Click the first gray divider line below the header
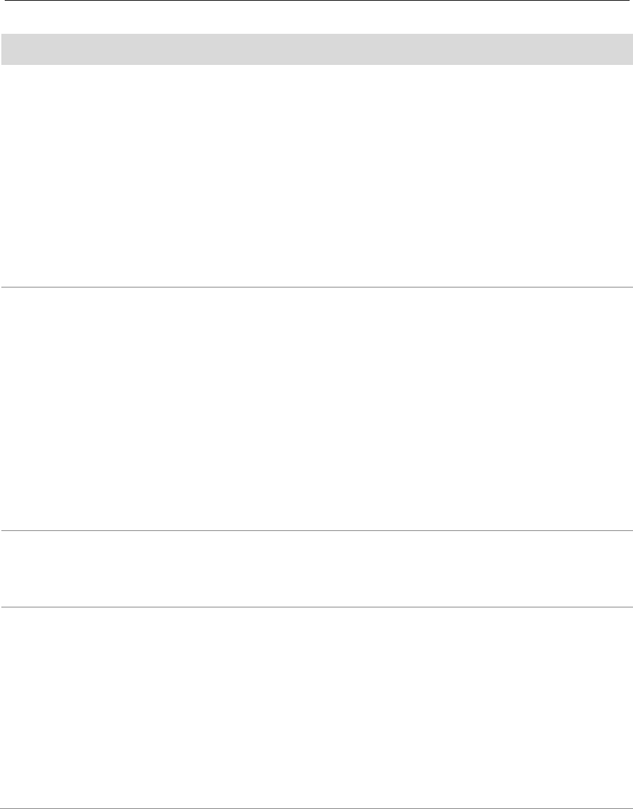Viewport: 633px width, 809px height. pos(317,287)
